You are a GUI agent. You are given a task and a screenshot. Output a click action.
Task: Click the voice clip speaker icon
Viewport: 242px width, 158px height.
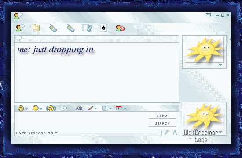[63, 108]
